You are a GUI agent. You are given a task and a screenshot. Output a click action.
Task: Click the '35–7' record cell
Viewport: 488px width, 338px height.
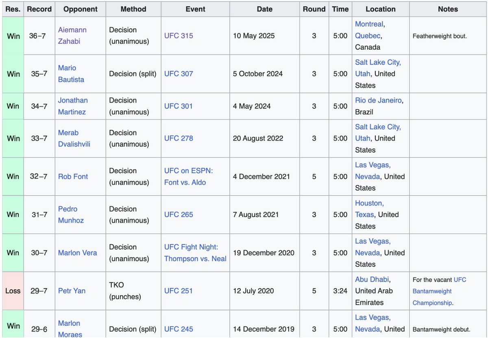point(39,74)
